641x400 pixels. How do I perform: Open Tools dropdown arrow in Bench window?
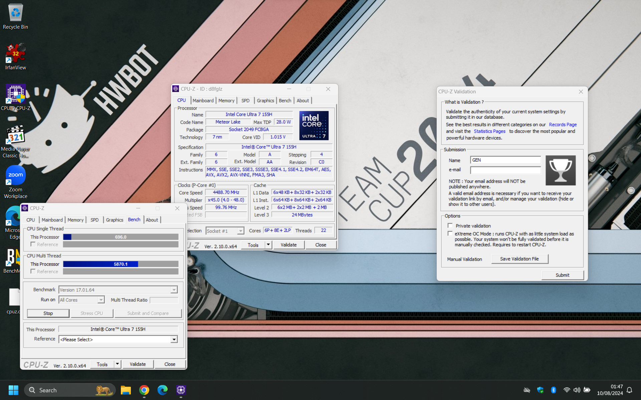[x=117, y=364]
